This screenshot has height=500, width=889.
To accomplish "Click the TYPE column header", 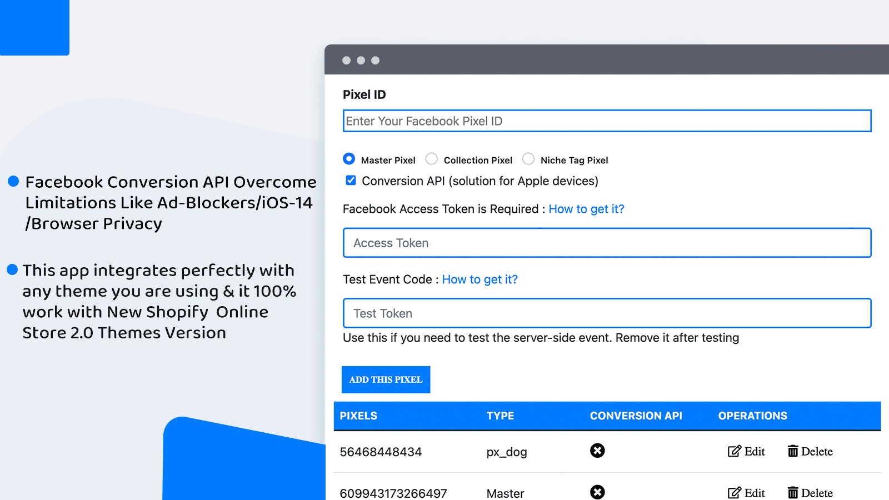I will (x=500, y=416).
